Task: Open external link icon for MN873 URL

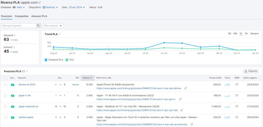Action: 180,99
